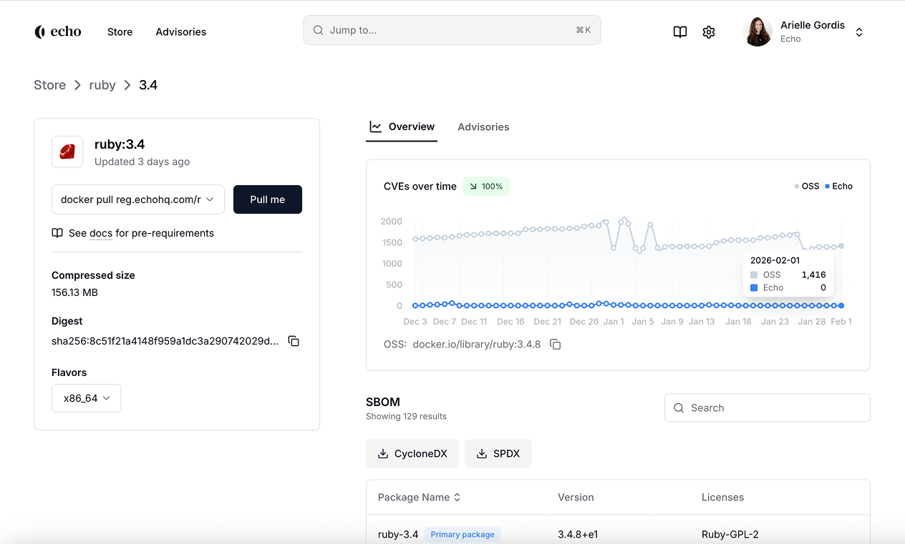Viewport: 905px width, 544px height.
Task: Click the Licenses column header
Action: click(722, 498)
